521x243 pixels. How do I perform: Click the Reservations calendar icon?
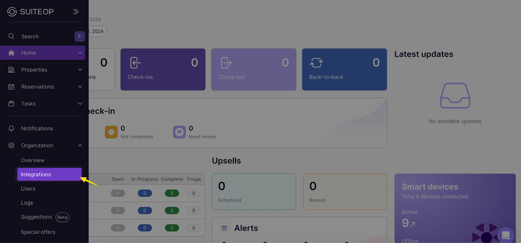11,87
